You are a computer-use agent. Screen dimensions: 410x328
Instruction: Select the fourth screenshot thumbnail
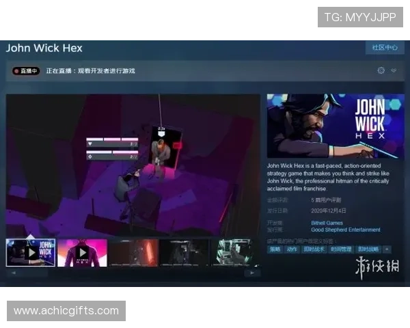tap(184, 252)
